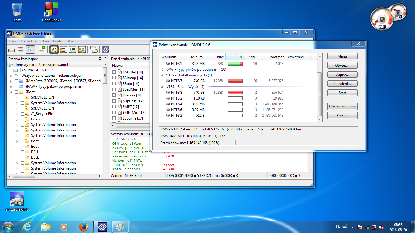Click the $AttrDef file icon in the search panel
Viewport: 415px width, 233px height.
click(120, 72)
